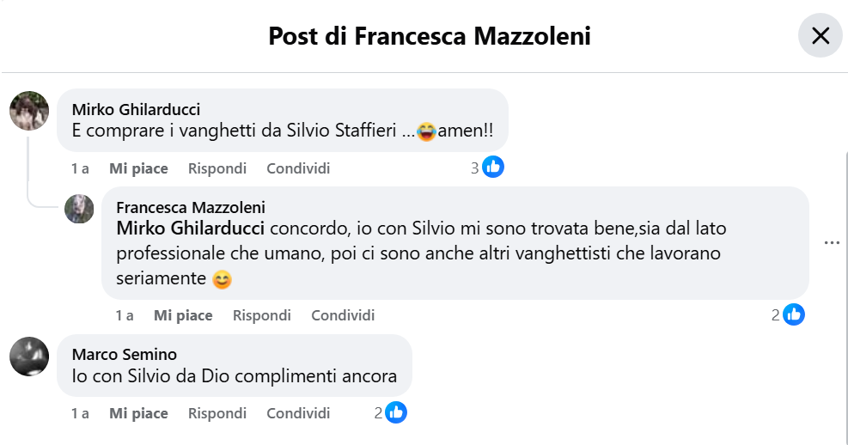Open Marco Semino's profile picture
Image resolution: width=848 pixels, height=445 pixels.
click(x=29, y=357)
